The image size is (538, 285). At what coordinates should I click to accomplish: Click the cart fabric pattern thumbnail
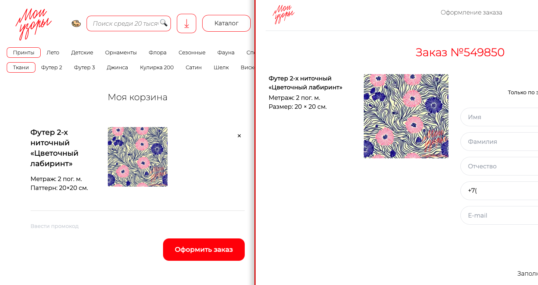pyautogui.click(x=138, y=157)
